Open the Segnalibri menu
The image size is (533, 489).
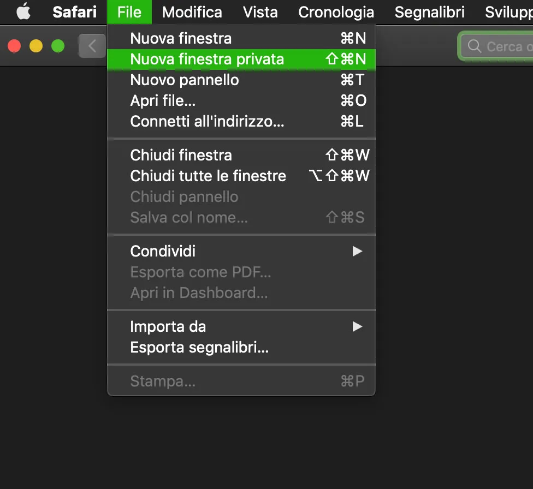pos(429,11)
